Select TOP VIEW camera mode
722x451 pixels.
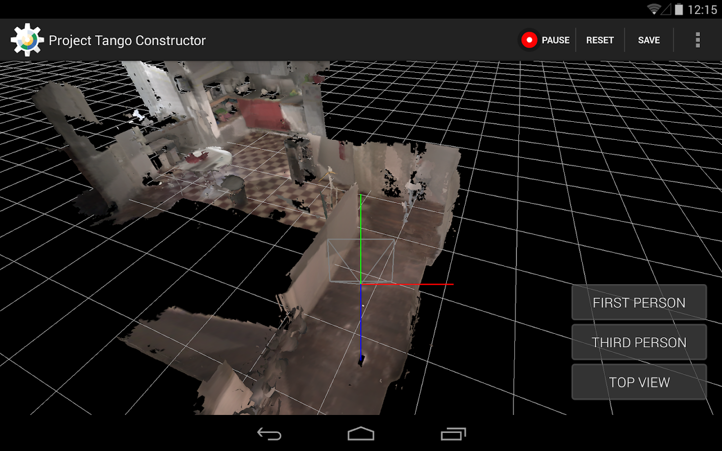639,382
